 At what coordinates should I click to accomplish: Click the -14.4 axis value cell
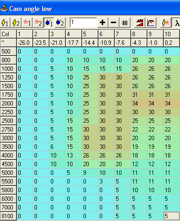coord(90,43)
